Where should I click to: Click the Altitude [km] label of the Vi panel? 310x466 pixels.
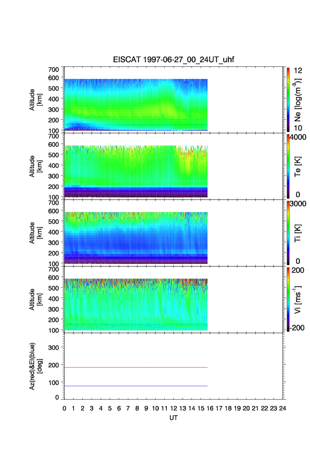[35, 299]
